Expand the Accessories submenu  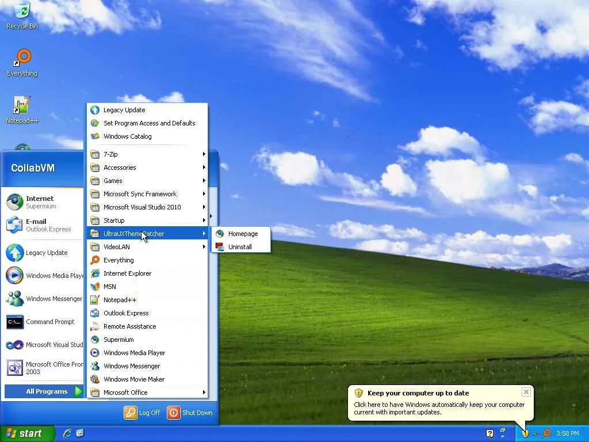coord(147,167)
